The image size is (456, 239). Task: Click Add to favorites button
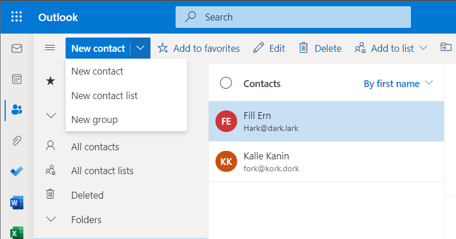point(198,48)
